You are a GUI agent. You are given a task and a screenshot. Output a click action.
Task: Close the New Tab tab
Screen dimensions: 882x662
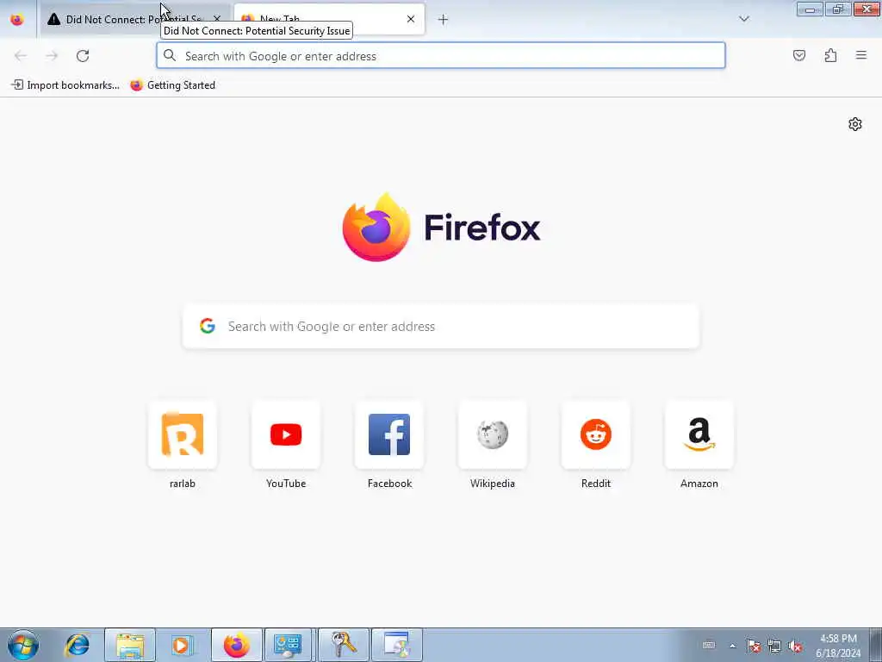(x=411, y=19)
